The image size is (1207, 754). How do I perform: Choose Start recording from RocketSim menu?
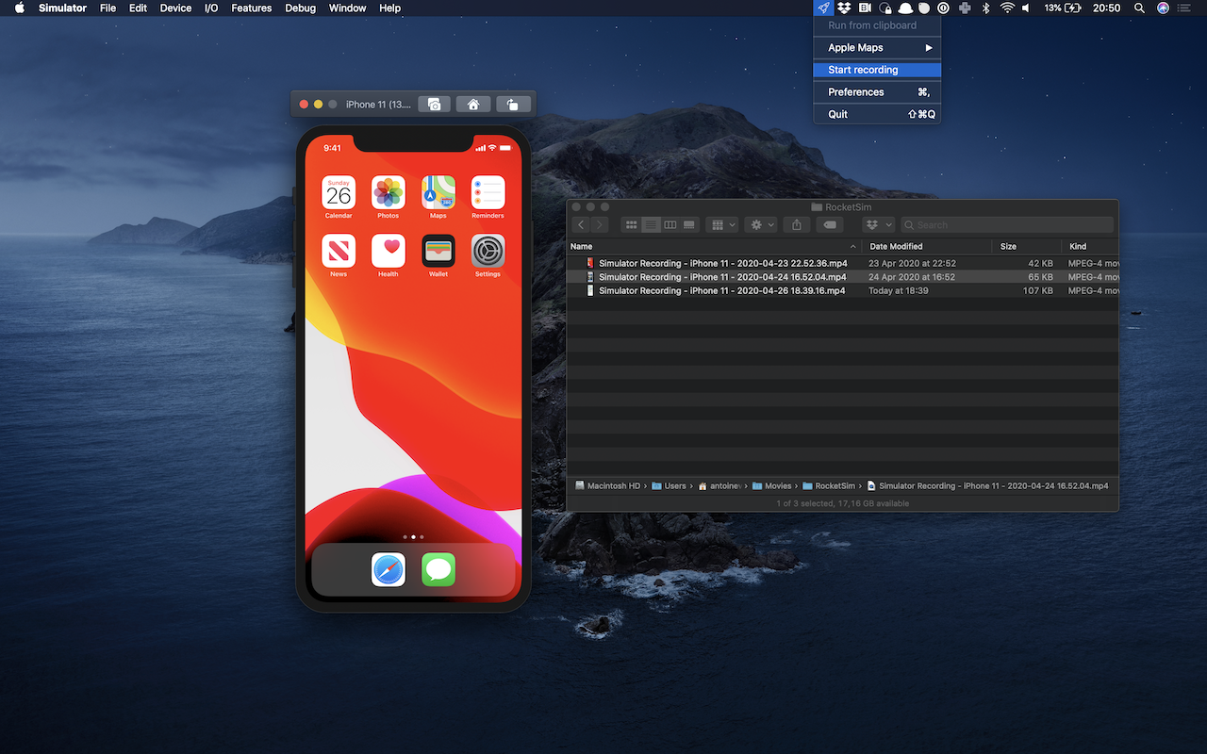(877, 70)
